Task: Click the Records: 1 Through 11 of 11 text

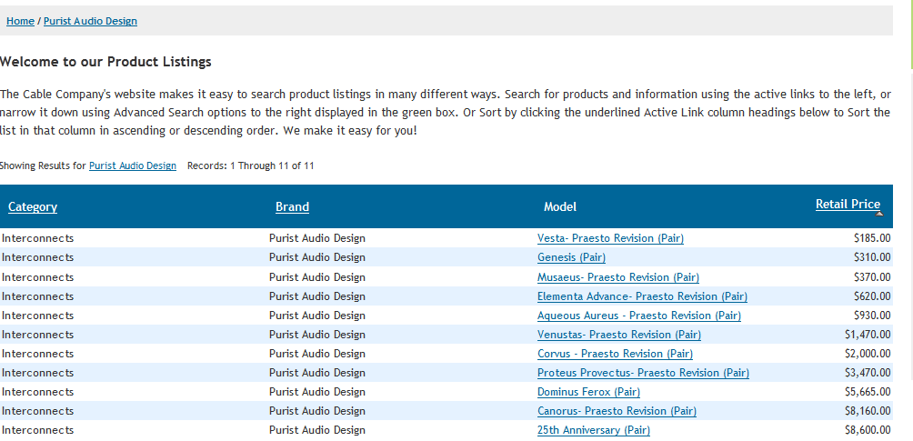Action: point(250,166)
